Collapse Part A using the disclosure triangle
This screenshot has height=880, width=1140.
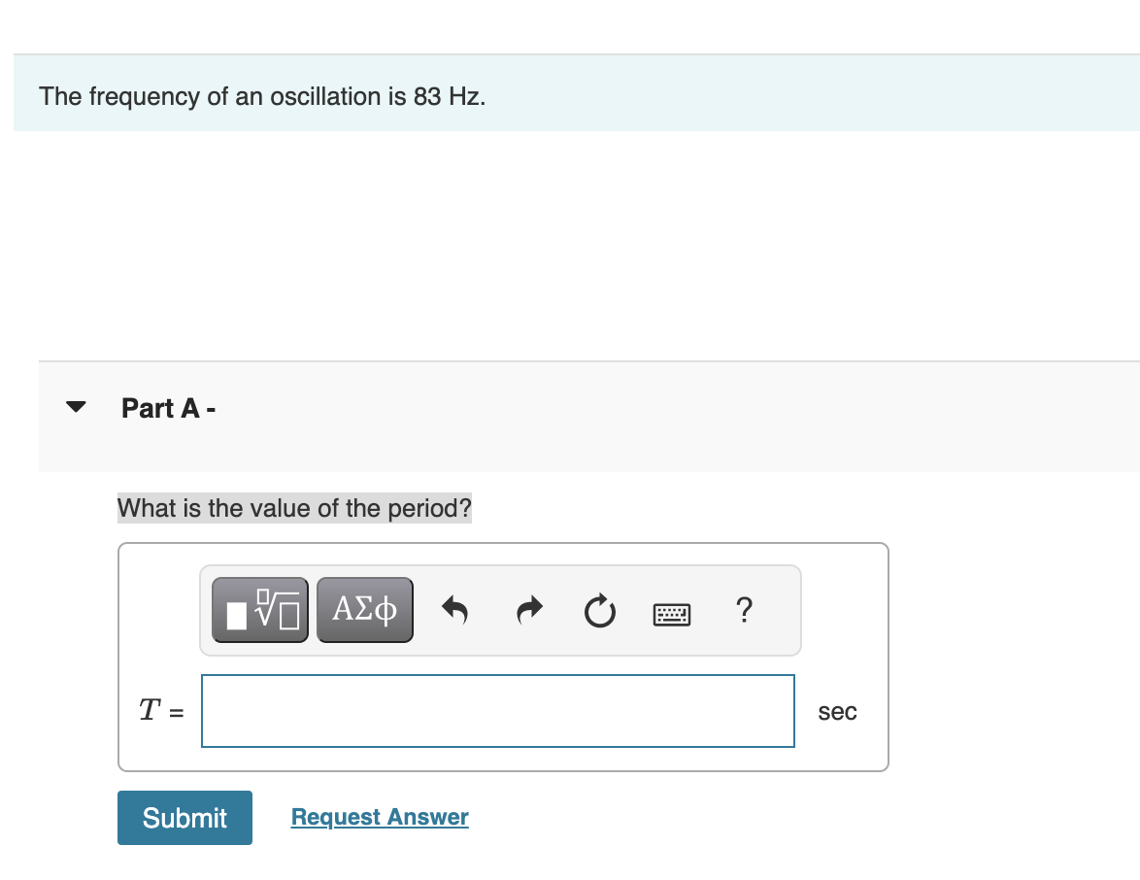[76, 407]
